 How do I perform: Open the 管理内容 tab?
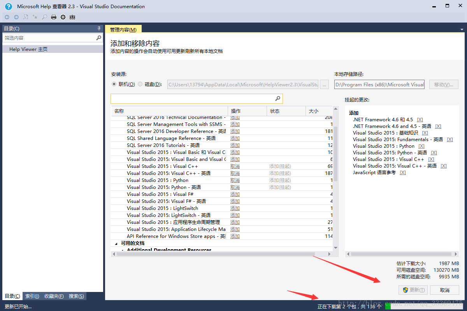point(123,30)
